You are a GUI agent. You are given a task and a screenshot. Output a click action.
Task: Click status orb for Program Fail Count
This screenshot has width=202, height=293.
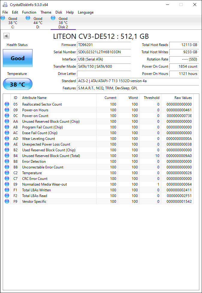pos(7,127)
